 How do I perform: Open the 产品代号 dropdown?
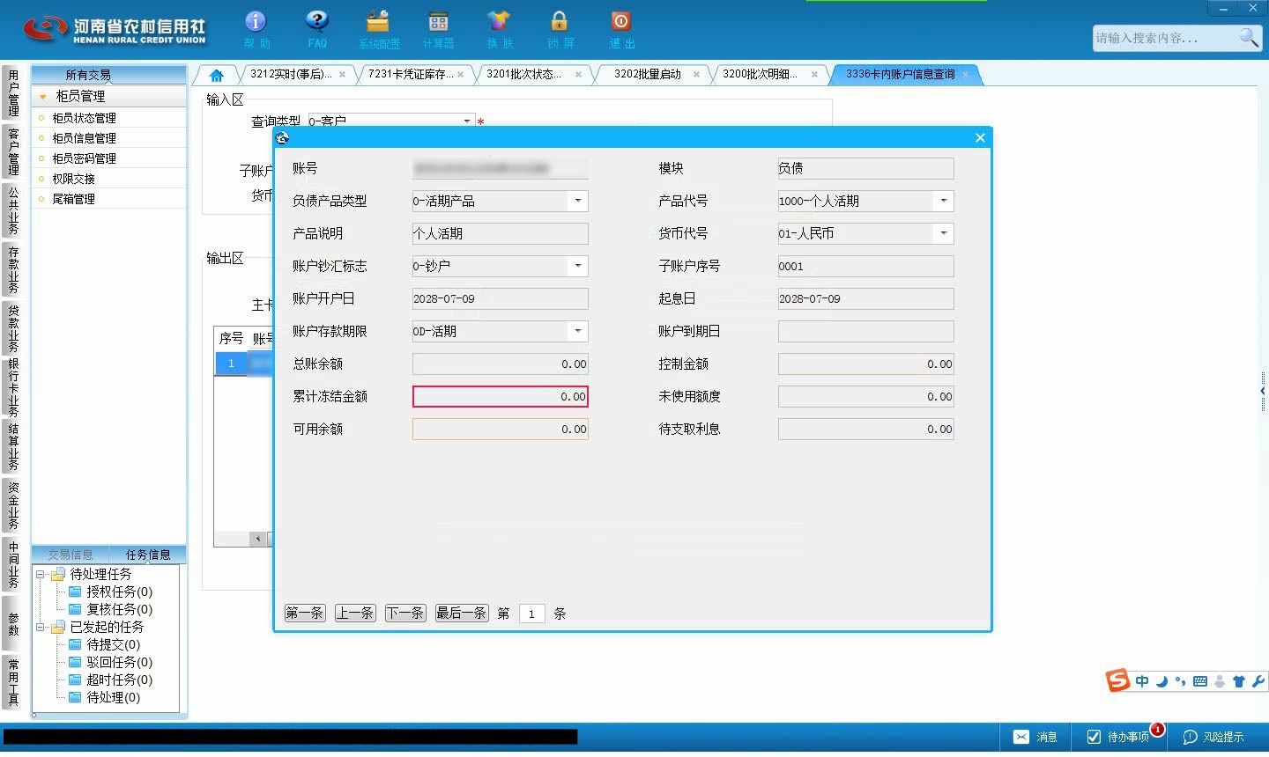tap(944, 201)
